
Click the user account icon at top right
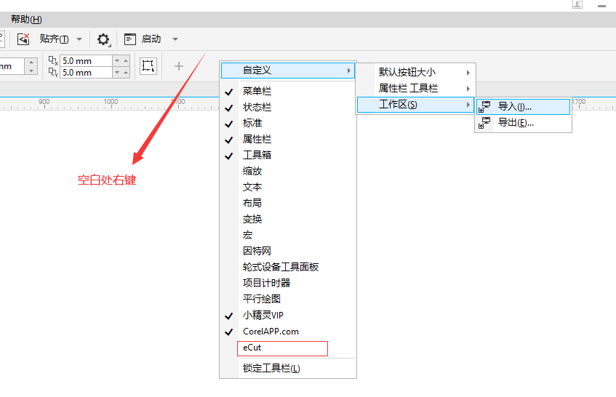point(577,4)
